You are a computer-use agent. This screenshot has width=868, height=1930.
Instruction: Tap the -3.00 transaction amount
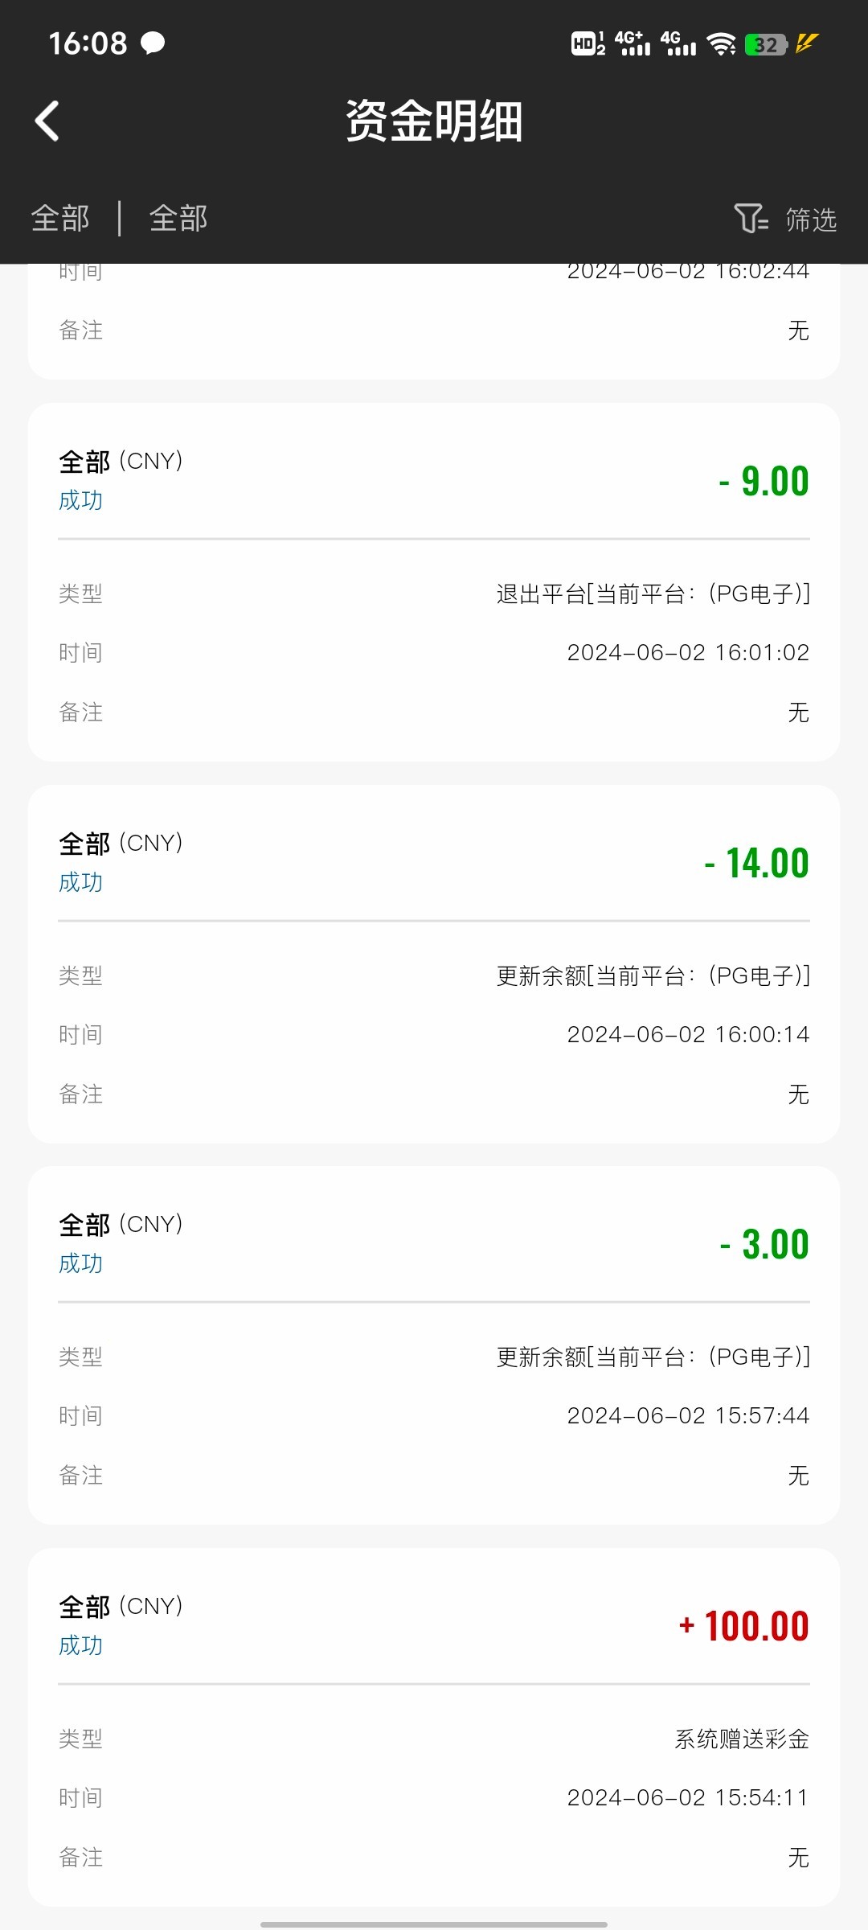click(x=764, y=1245)
